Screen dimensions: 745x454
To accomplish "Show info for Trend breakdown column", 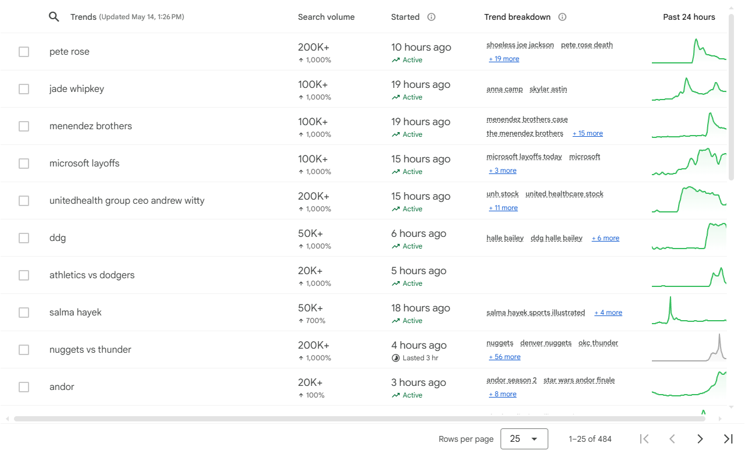I will 562,17.
